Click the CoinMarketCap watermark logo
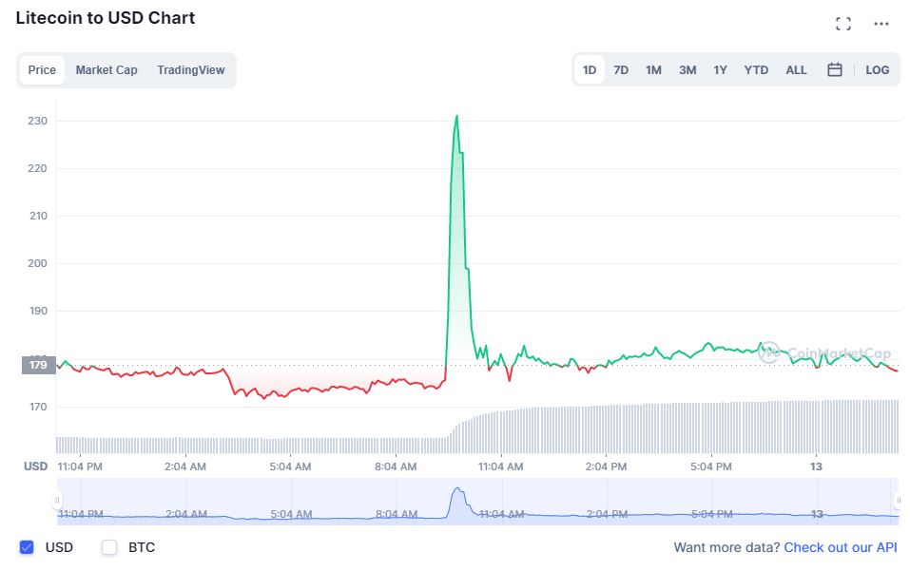 (x=824, y=352)
